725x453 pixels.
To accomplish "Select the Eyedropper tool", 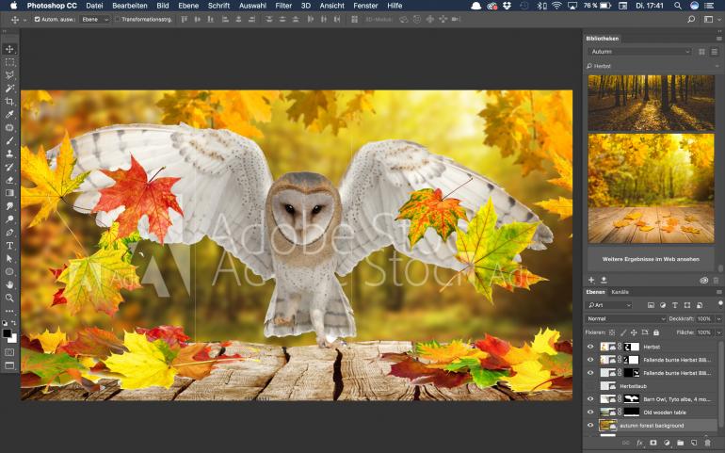I will (x=9, y=114).
